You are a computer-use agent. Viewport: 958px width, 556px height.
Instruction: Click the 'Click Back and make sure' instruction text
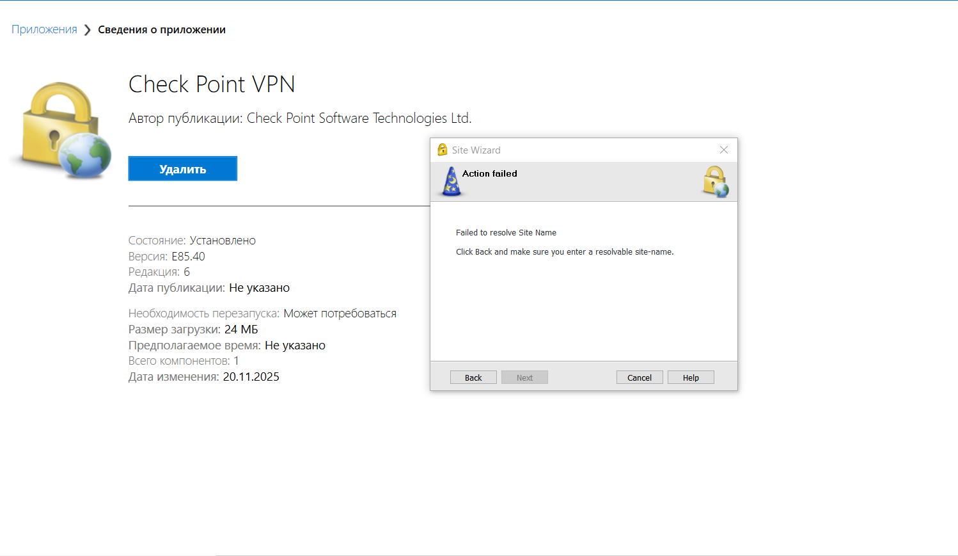(x=565, y=252)
